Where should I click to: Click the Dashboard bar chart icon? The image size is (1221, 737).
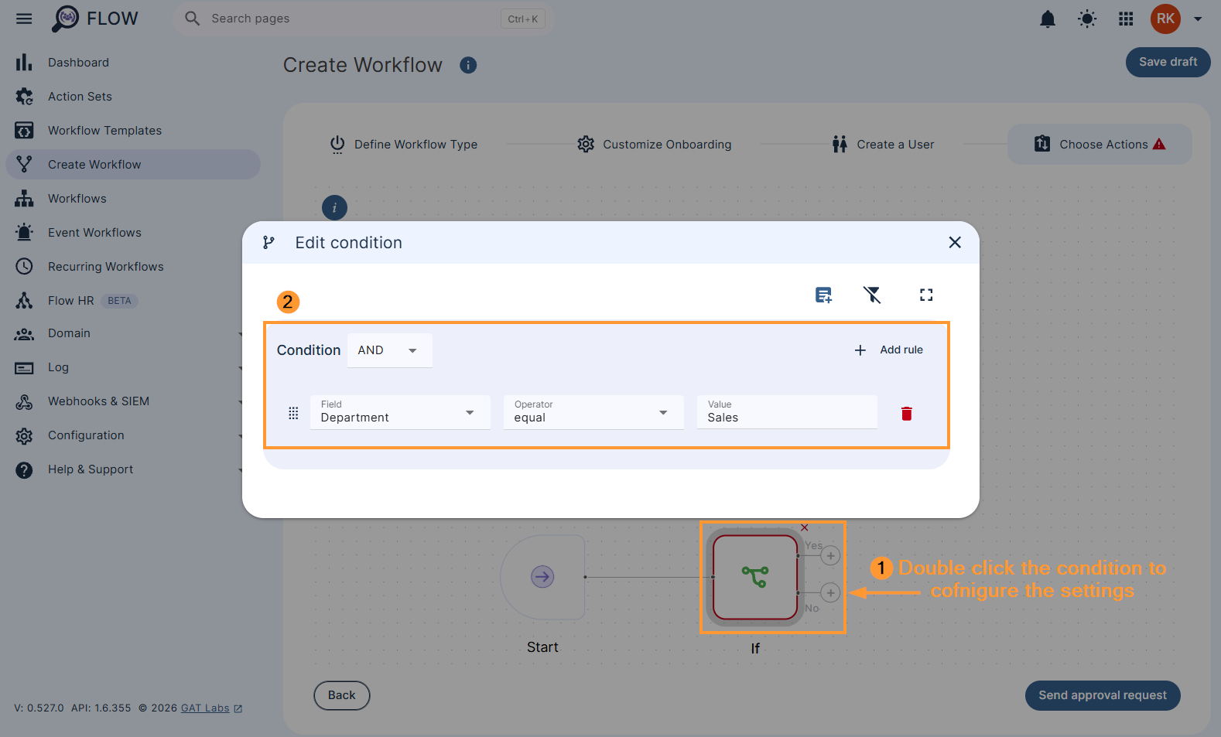24,63
